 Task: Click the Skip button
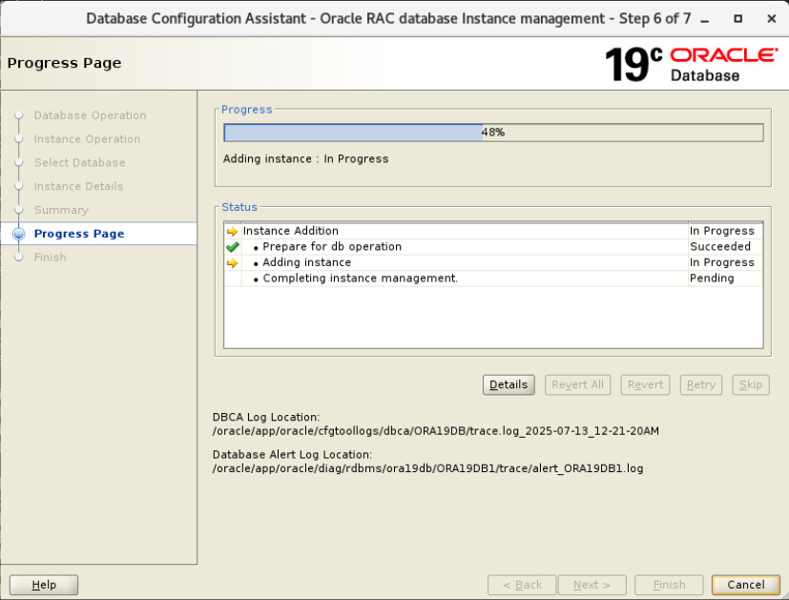[751, 384]
